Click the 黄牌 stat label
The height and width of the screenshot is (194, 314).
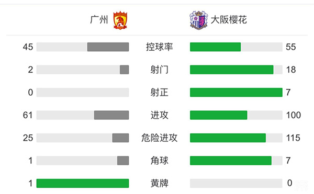159,183
